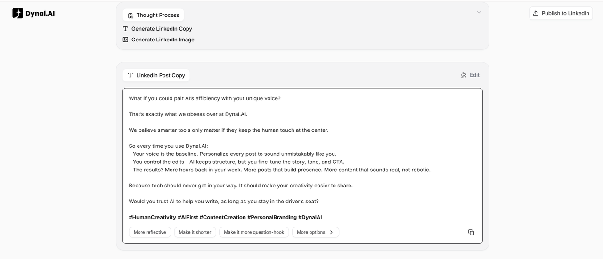
Task: Expand More options for rewriting
Action: [x=316, y=232]
